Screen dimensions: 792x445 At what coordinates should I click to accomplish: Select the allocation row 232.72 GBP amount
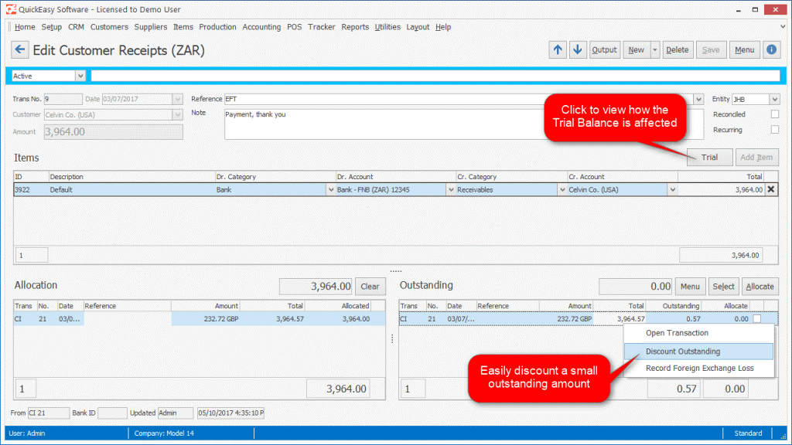[206, 319]
